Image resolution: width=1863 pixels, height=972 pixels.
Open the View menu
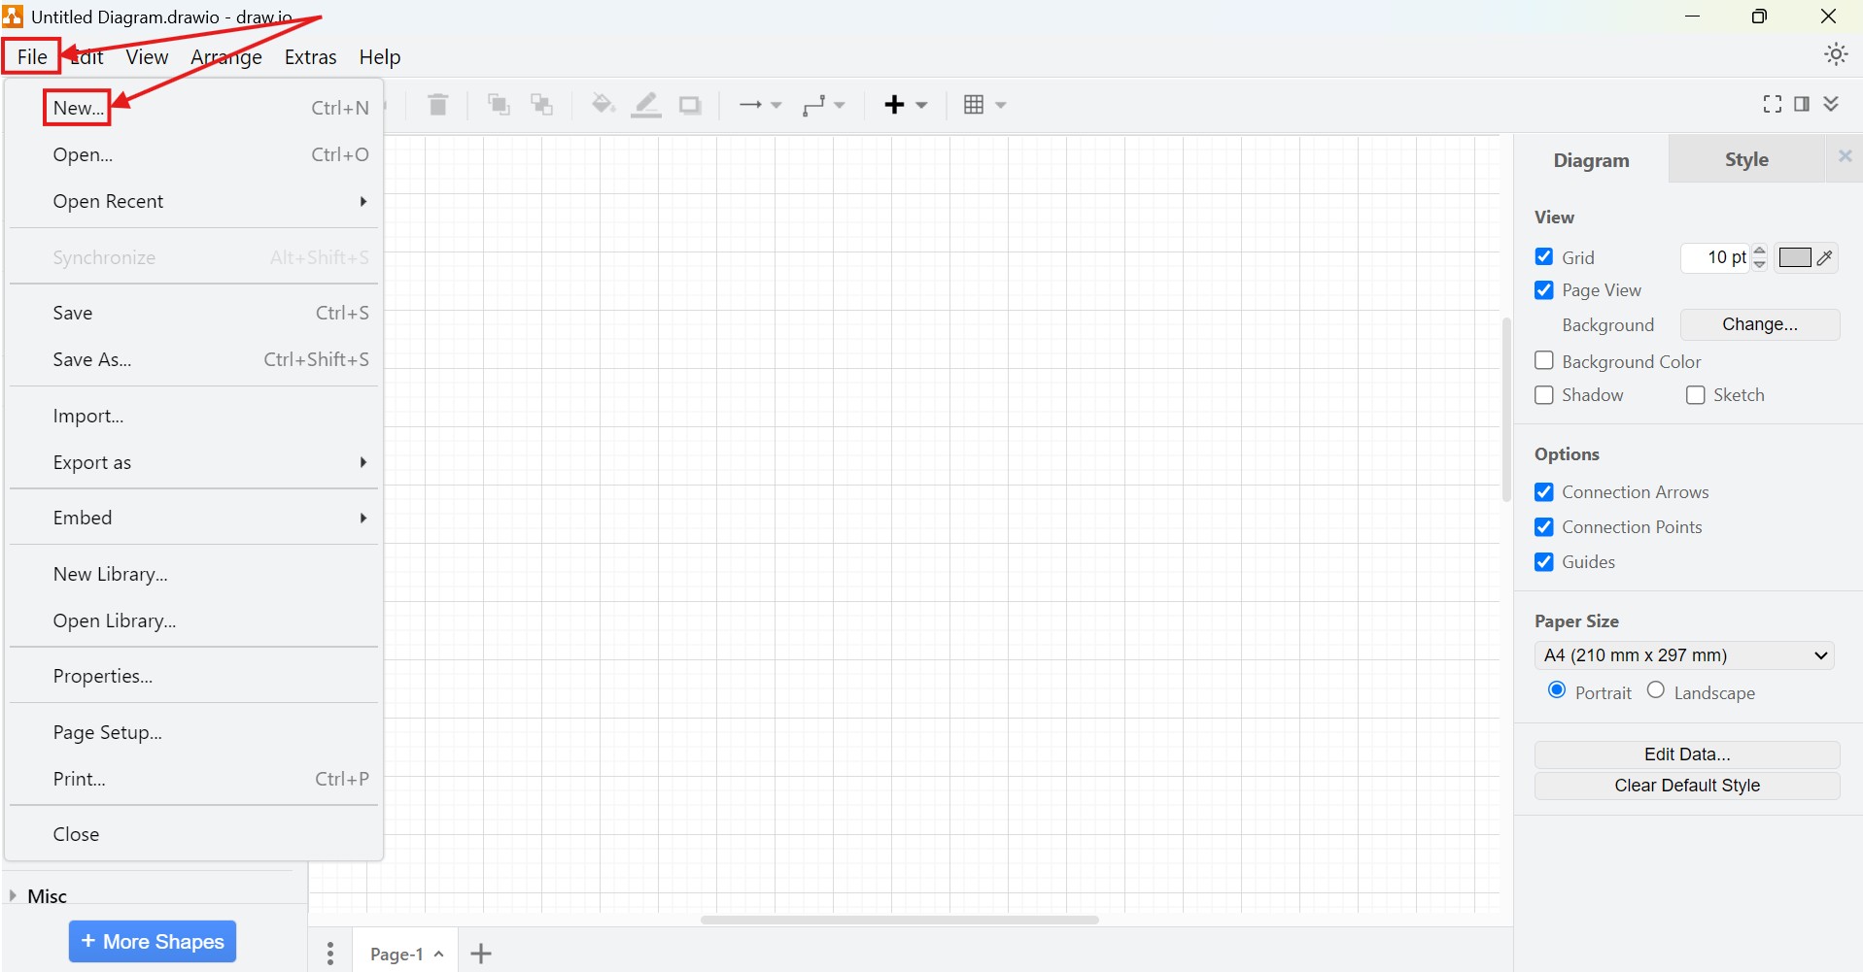coord(147,57)
